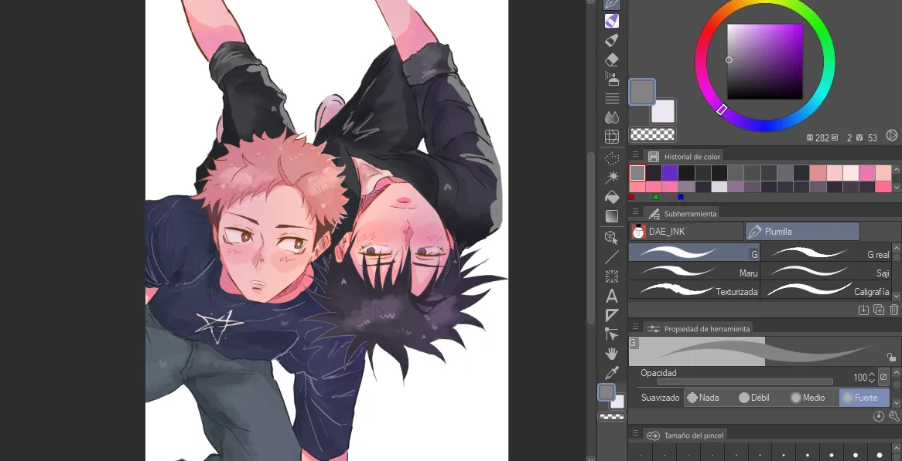Select large sub color lavender swatch

663,111
